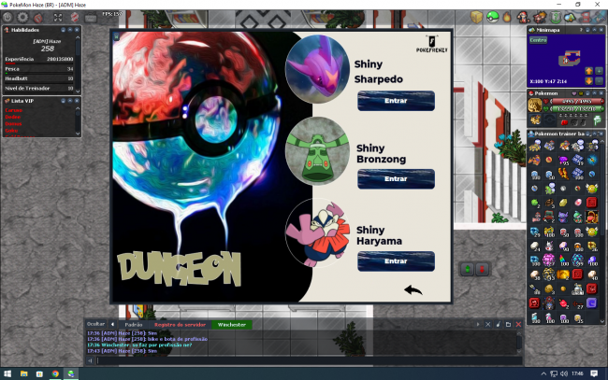This screenshot has height=380, width=608.
Task: Click the keyboard hotkeys icon
Action: tap(91, 18)
